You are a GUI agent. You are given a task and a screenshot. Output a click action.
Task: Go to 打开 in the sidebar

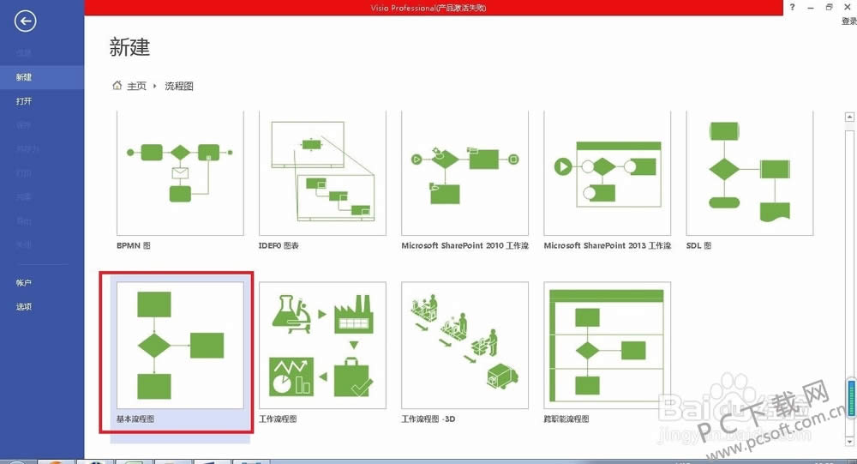click(24, 101)
